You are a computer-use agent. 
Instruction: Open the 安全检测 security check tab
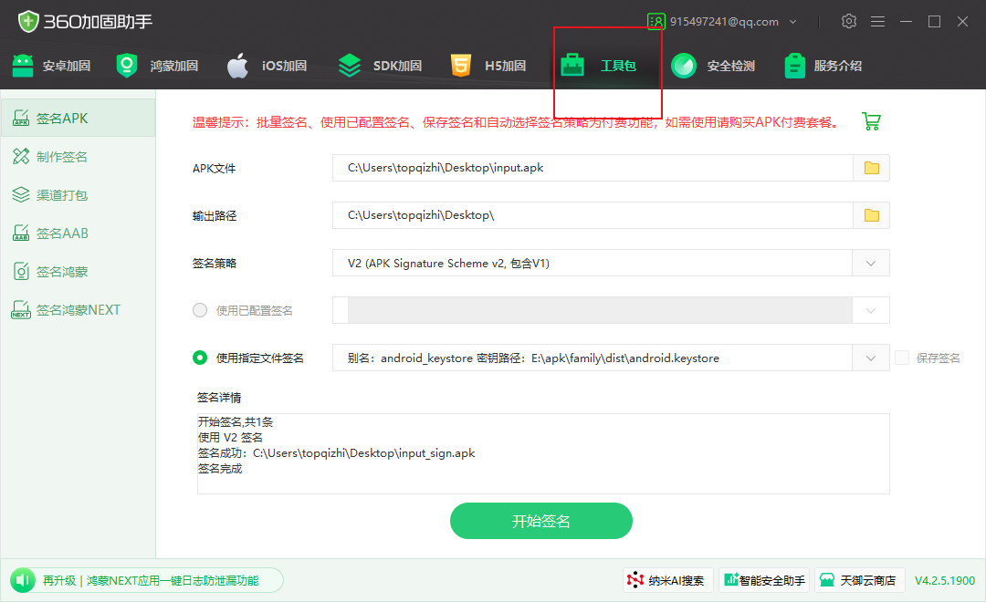[x=713, y=66]
